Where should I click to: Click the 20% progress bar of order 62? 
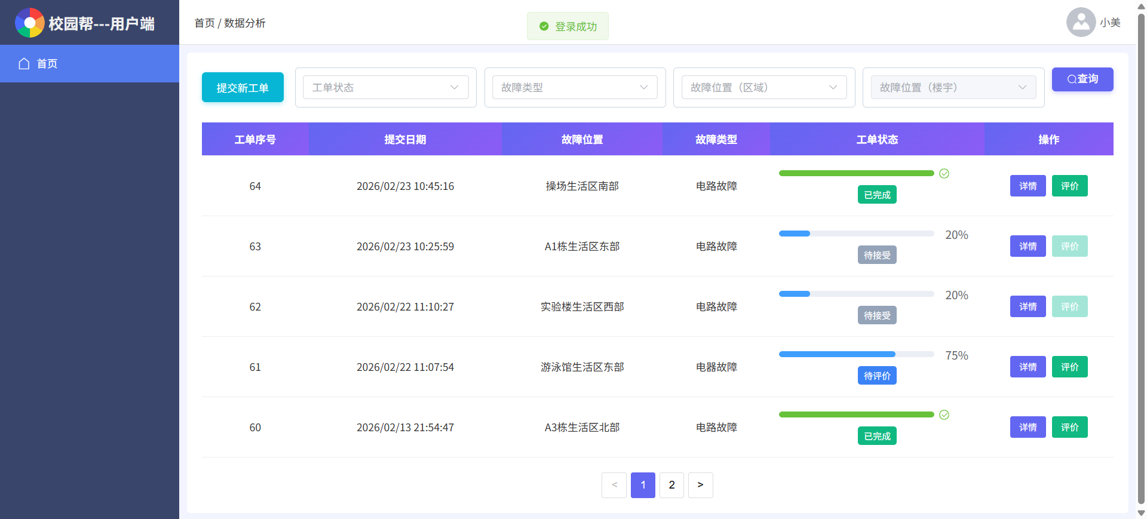click(857, 294)
